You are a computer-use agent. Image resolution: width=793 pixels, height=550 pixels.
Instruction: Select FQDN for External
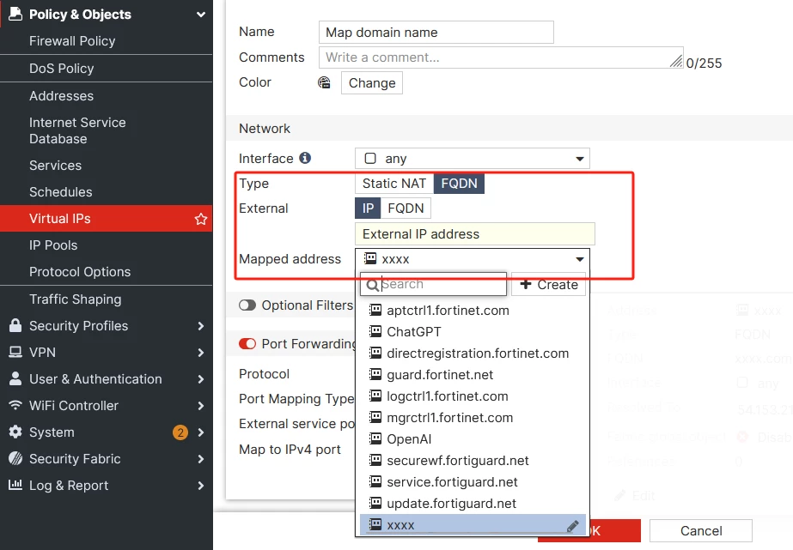[406, 209]
